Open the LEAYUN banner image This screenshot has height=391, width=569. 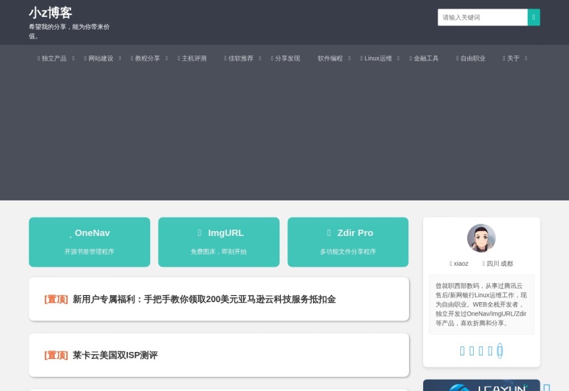482,385
